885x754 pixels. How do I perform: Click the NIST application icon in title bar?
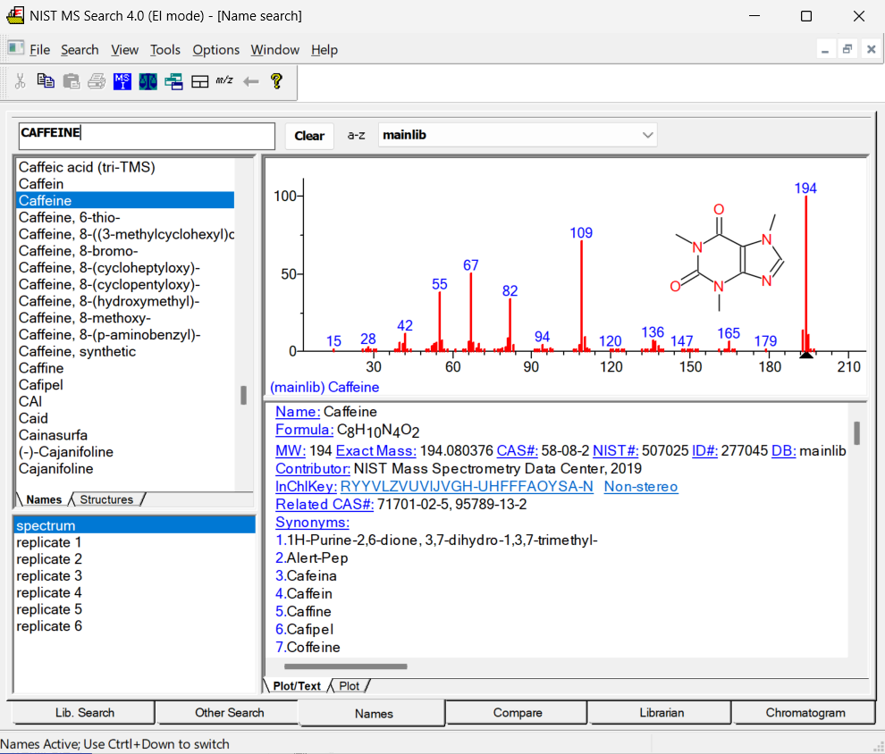pyautogui.click(x=15, y=15)
